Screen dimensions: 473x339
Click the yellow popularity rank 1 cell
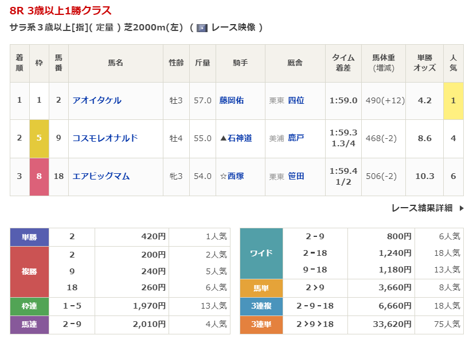[x=453, y=100]
